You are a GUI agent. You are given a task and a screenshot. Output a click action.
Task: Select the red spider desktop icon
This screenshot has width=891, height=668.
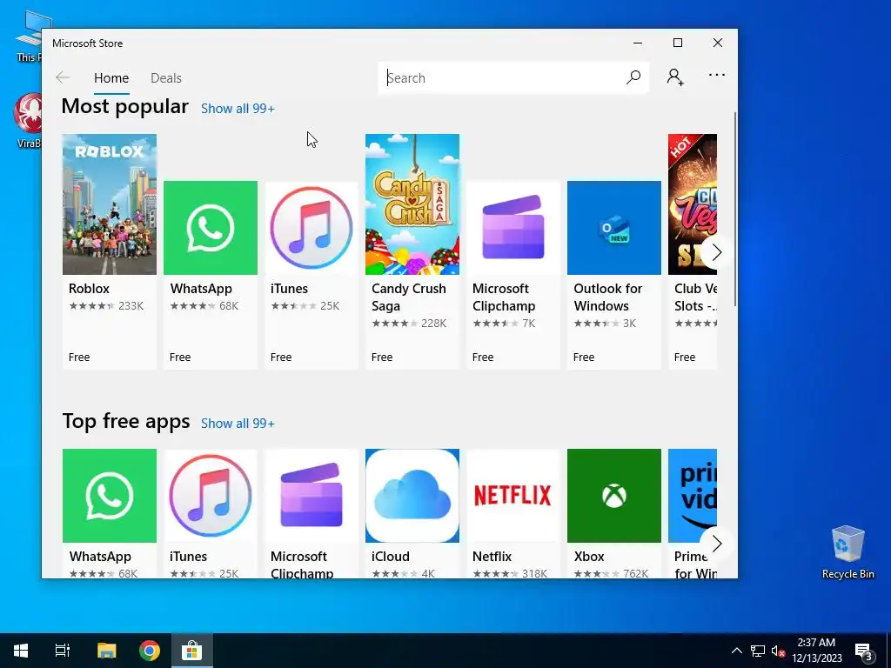click(28, 120)
